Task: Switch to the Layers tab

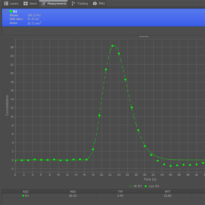Action: tap(11, 4)
